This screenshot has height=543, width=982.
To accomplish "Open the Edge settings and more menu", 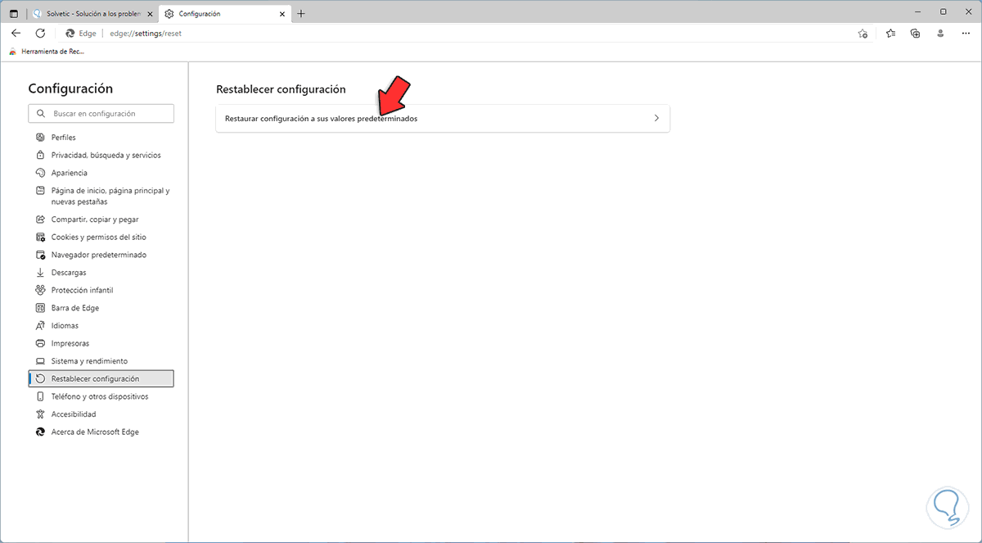I will pos(966,34).
